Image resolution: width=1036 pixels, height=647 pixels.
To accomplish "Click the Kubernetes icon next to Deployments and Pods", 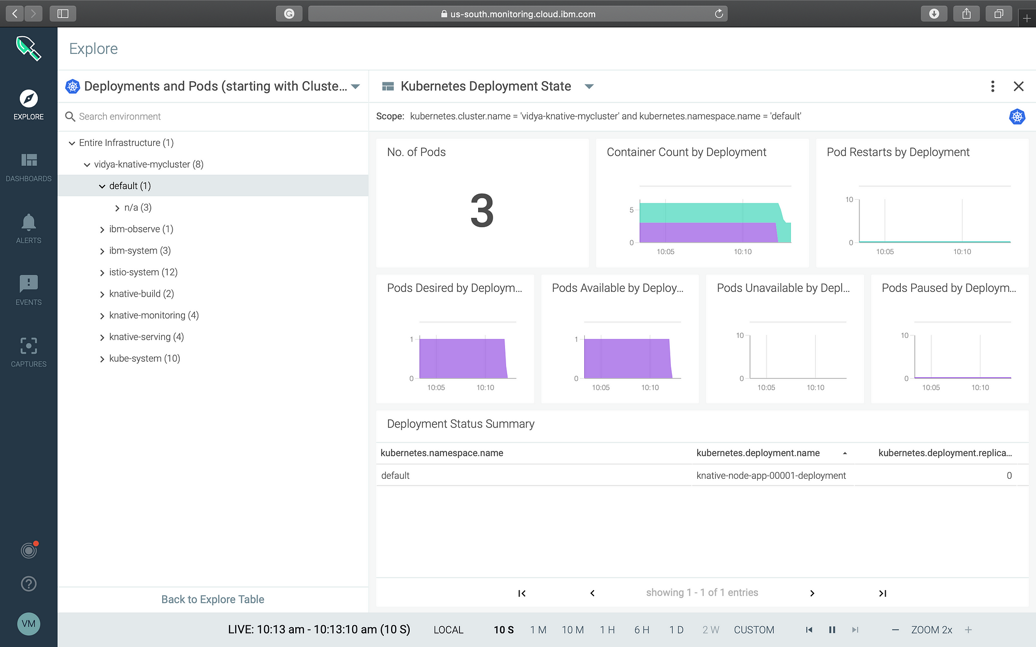I will 73,86.
